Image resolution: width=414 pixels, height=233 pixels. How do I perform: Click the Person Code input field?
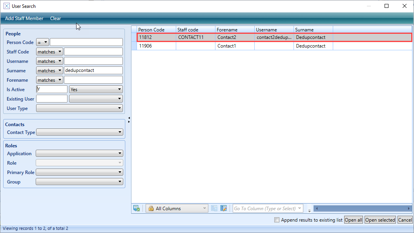pos(86,42)
